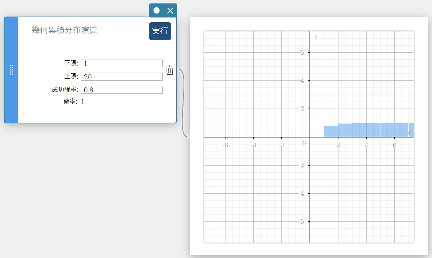
Task: Click the -4 tick label on the y axis
Action: 301,193
